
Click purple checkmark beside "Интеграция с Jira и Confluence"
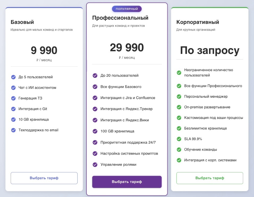point(95,98)
